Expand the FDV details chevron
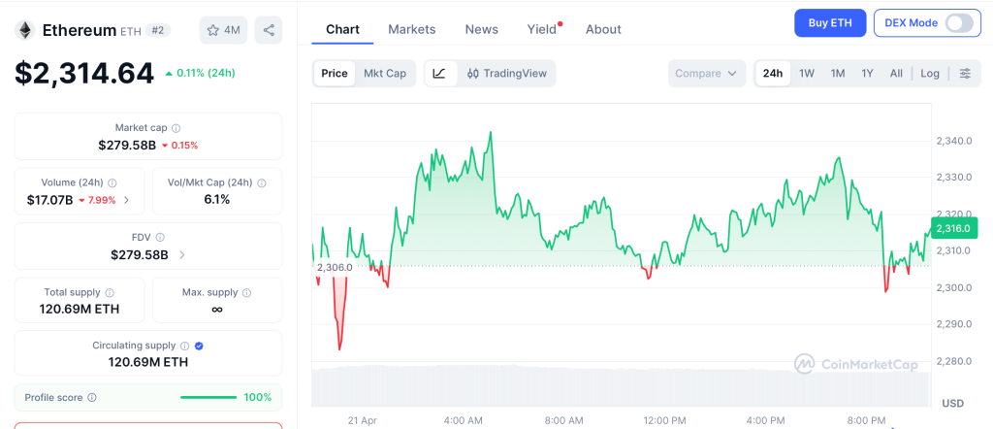Image resolution: width=993 pixels, height=429 pixels. point(182,255)
